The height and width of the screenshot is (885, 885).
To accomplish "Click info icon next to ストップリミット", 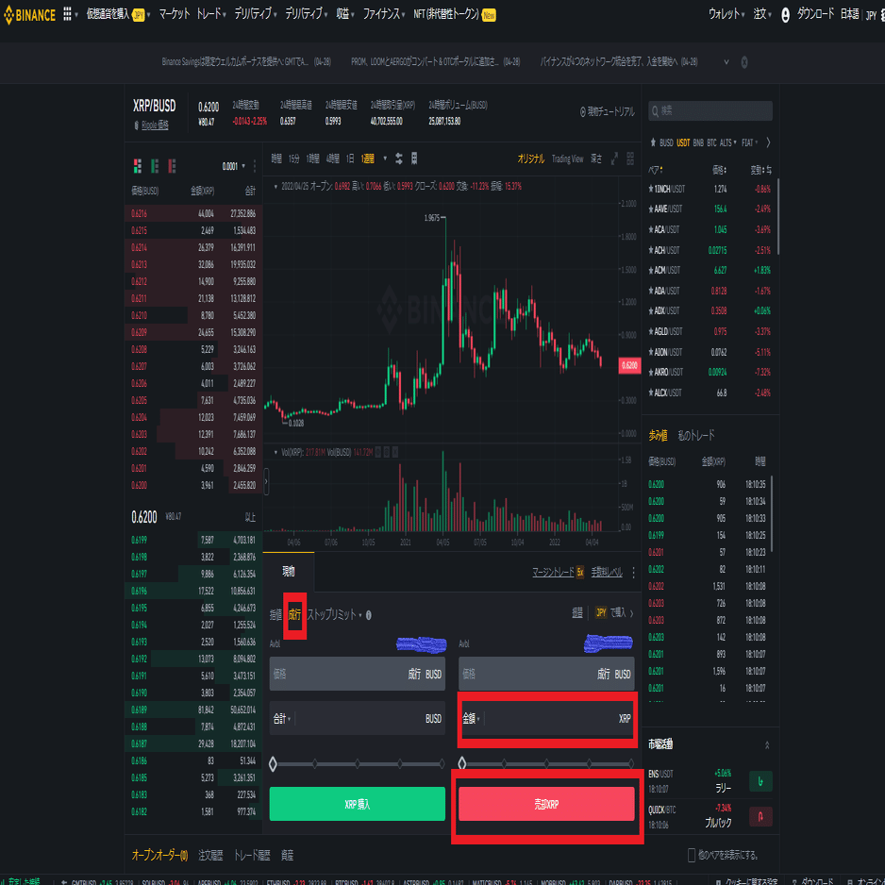I will tap(369, 615).
